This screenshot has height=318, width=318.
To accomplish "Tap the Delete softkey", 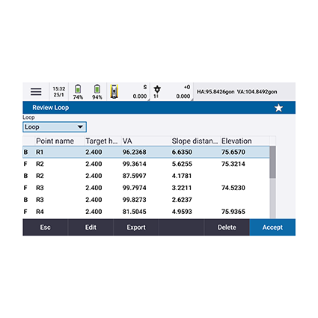I will pyautogui.click(x=227, y=227).
